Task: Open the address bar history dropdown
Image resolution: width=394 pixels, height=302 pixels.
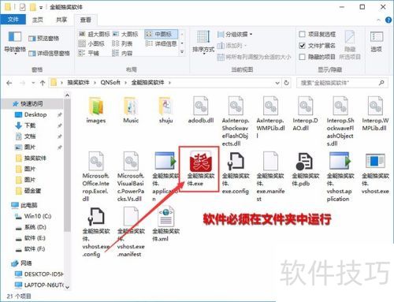Action: click(277, 83)
